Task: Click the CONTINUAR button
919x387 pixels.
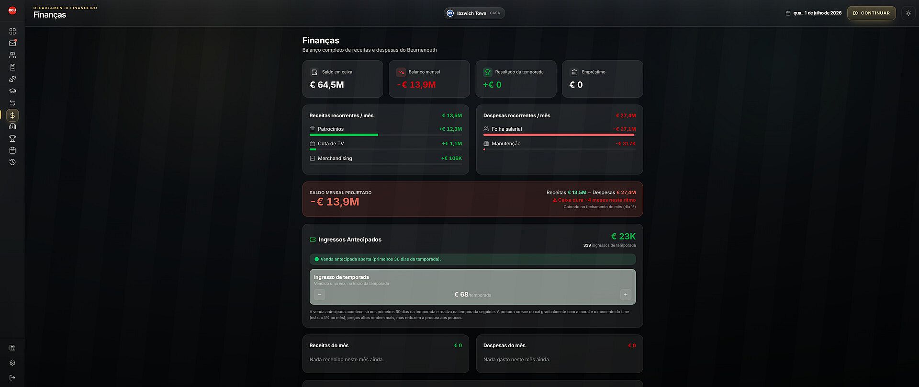Action: pyautogui.click(x=871, y=13)
